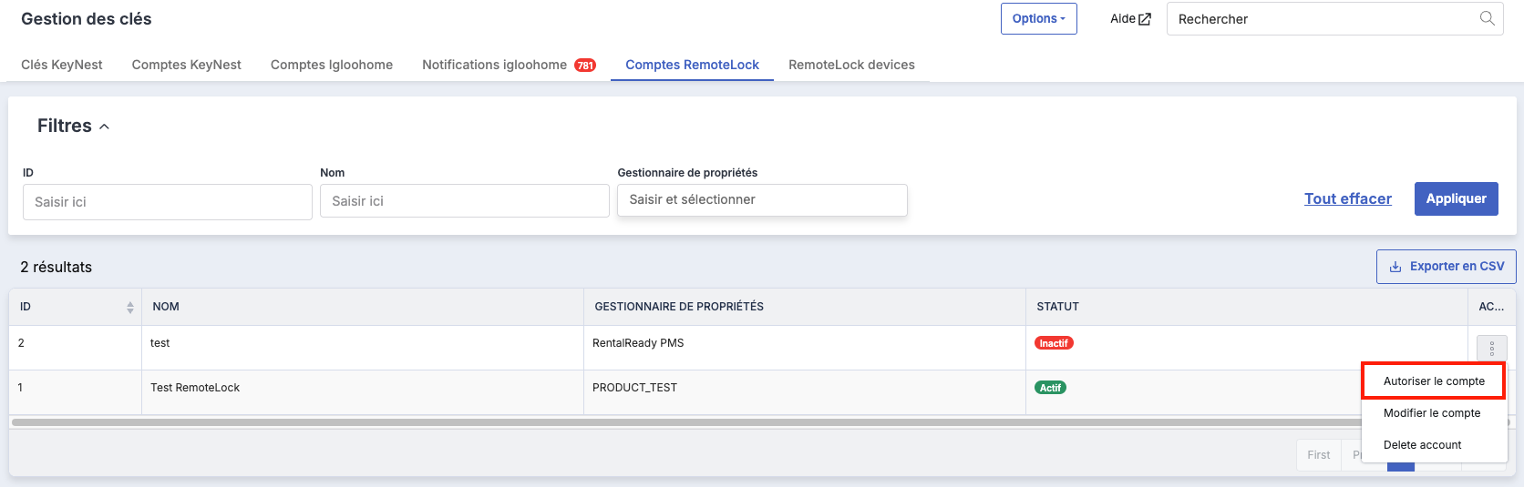Select Autoriser le compte from the menu
This screenshot has height=487, width=1524.
tap(1434, 381)
